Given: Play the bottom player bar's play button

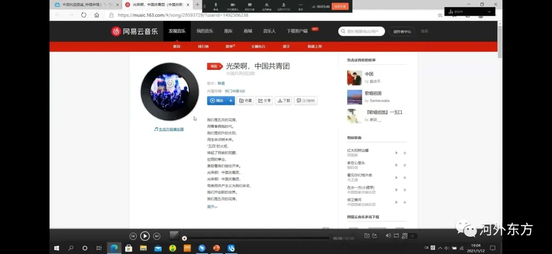Looking at the screenshot, I should [x=145, y=236].
